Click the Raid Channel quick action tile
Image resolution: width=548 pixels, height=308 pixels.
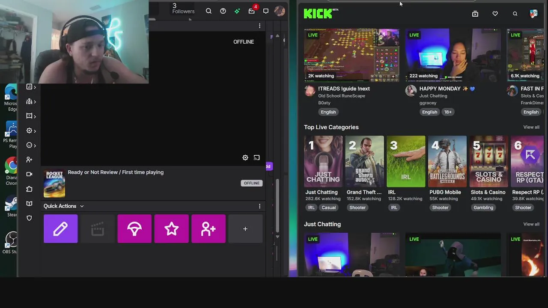[134, 229]
